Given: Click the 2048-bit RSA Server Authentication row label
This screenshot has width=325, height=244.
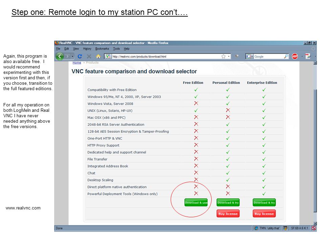Looking at the screenshot, I should coord(116,124).
